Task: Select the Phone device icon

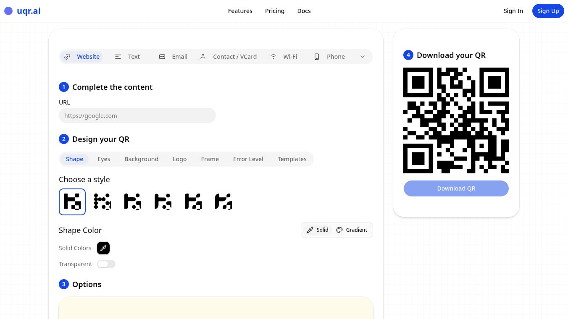Action: pos(317,57)
